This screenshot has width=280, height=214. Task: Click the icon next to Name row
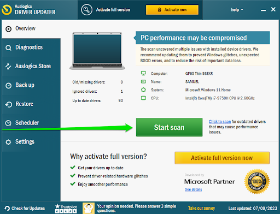tap(143, 81)
